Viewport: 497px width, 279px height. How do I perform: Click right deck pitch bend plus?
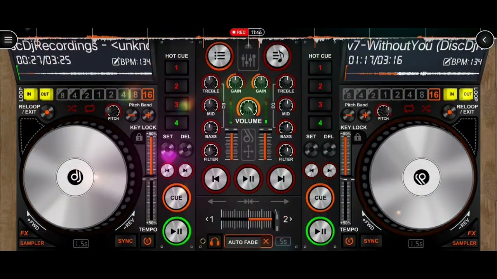tap(365, 115)
